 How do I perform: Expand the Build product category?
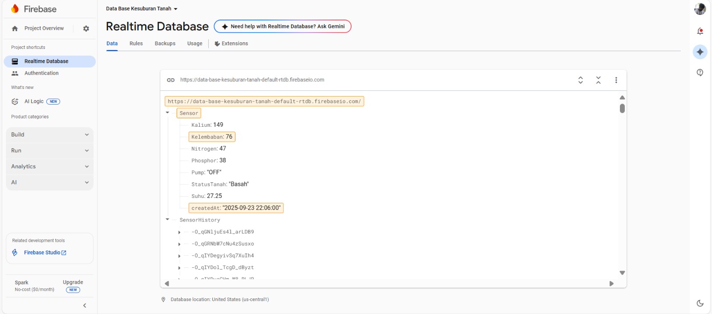coord(49,135)
